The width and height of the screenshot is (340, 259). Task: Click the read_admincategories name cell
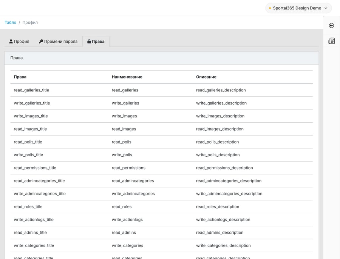point(133,181)
